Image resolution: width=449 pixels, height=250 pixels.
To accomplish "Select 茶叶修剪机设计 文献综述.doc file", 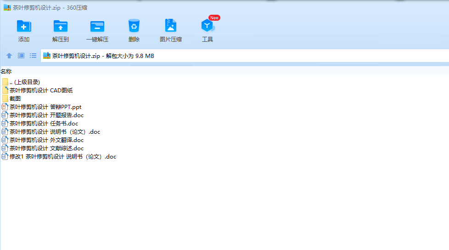I will click(43, 148).
